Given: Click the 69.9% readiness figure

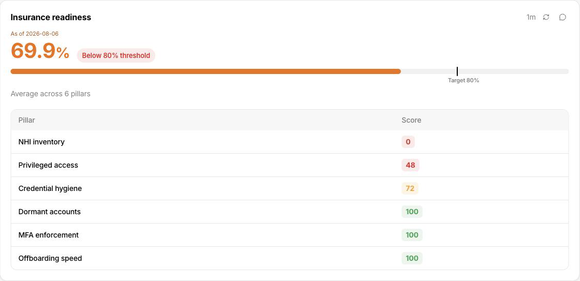Looking at the screenshot, I should pos(40,51).
